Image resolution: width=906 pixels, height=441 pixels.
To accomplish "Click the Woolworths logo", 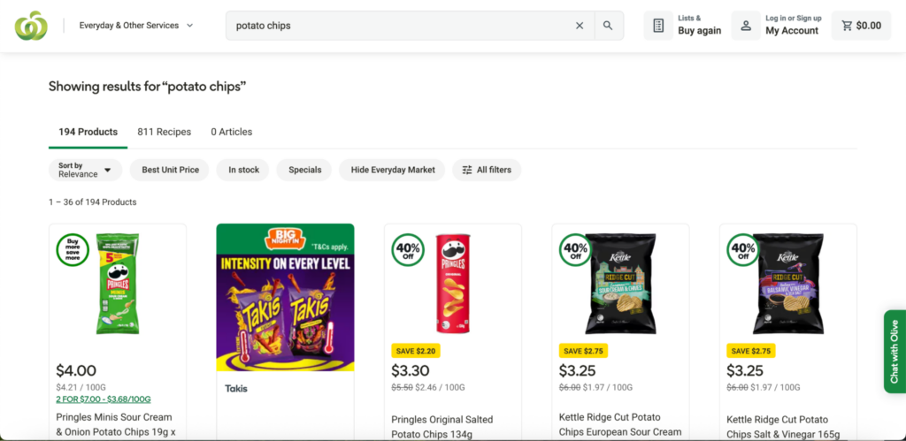I will [31, 26].
